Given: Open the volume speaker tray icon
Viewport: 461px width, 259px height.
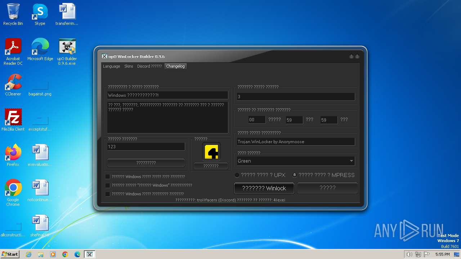Looking at the screenshot, I should 409,254.
